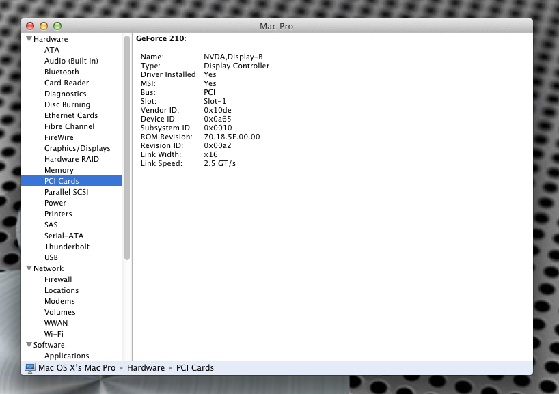Open the Memory hardware section
This screenshot has height=394, width=559.
[59, 170]
